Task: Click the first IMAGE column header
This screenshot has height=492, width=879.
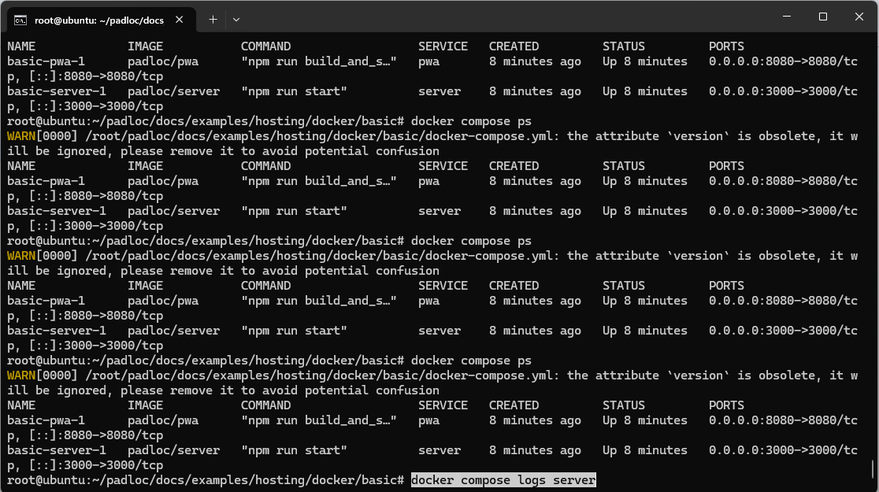Action: pos(145,46)
